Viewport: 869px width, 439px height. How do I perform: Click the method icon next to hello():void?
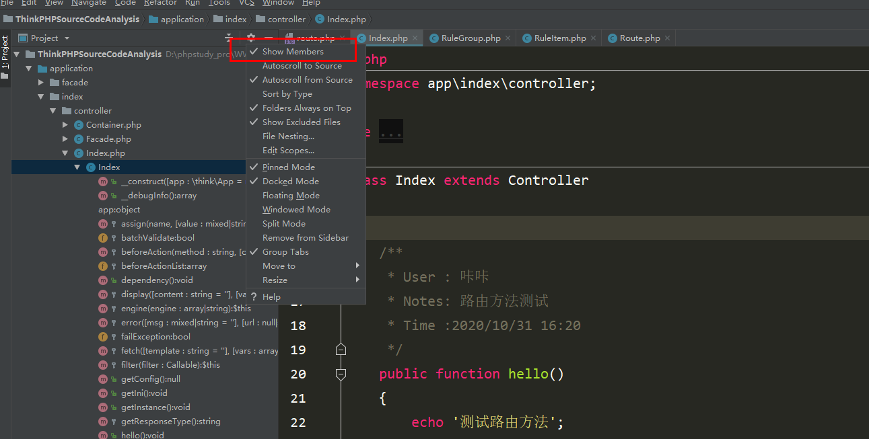click(102, 435)
